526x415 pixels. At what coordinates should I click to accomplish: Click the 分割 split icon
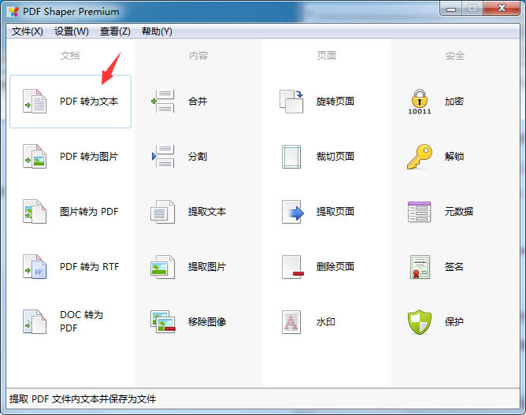[163, 157]
